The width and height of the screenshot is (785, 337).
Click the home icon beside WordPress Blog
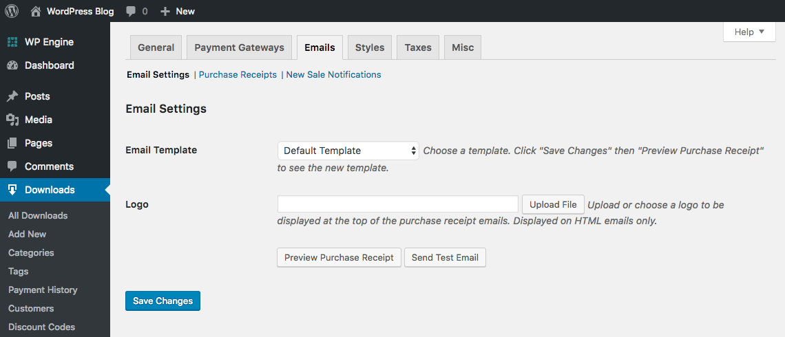pos(35,11)
